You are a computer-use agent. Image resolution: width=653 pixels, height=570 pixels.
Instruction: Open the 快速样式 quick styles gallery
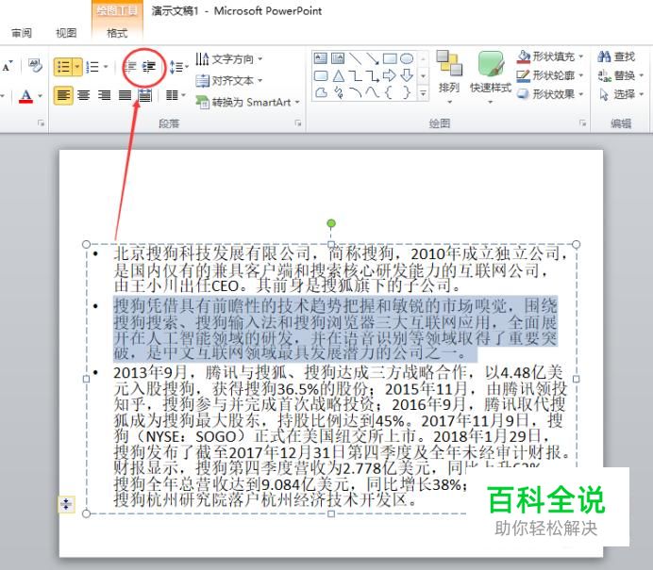point(491,77)
